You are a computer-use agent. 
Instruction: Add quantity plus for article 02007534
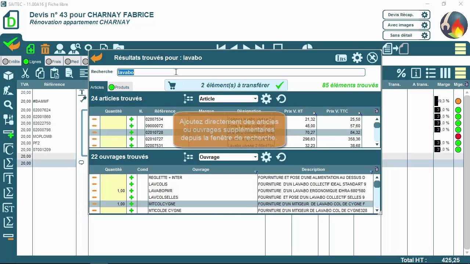131,119
